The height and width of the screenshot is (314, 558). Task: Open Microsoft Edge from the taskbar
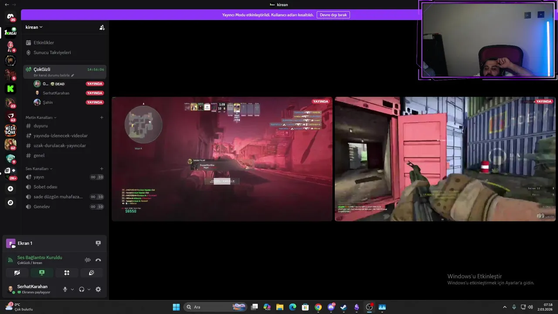pyautogui.click(x=293, y=307)
